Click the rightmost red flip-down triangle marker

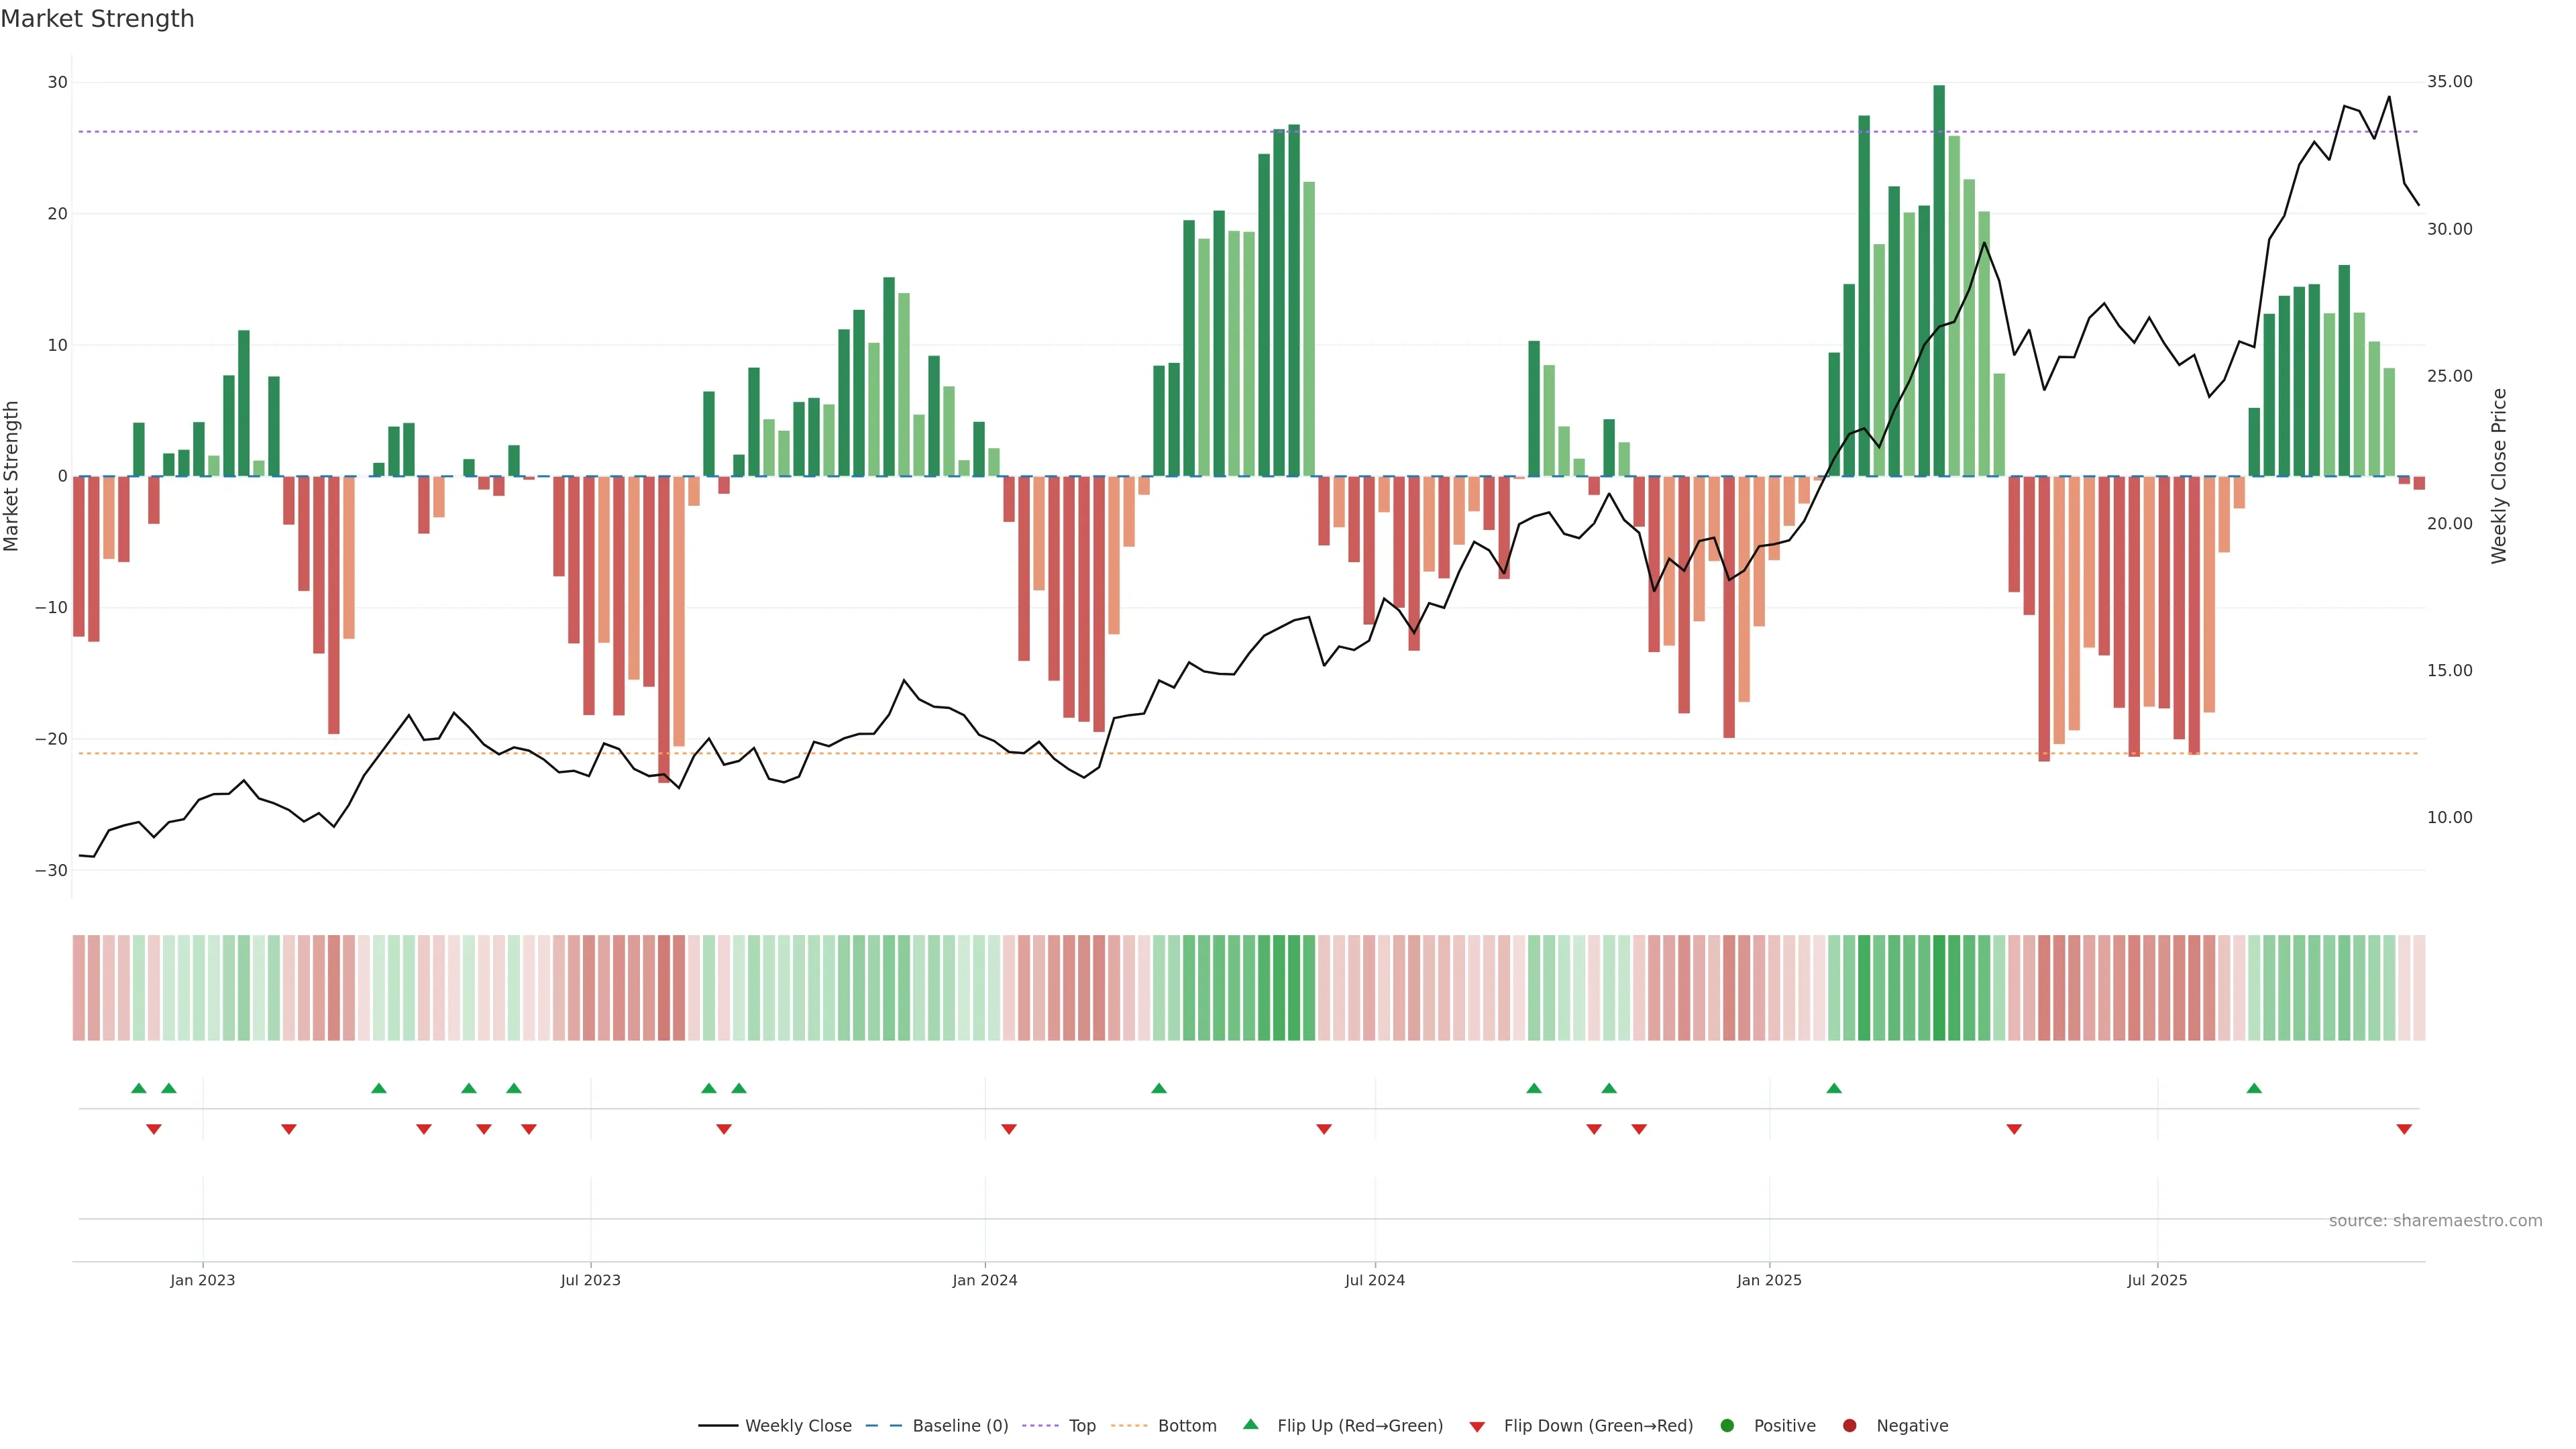tap(2404, 1129)
